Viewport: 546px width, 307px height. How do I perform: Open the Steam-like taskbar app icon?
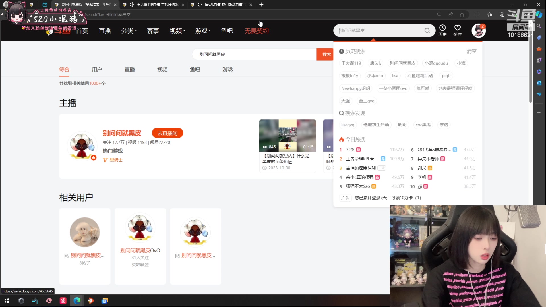pyautogui.click(x=21, y=301)
